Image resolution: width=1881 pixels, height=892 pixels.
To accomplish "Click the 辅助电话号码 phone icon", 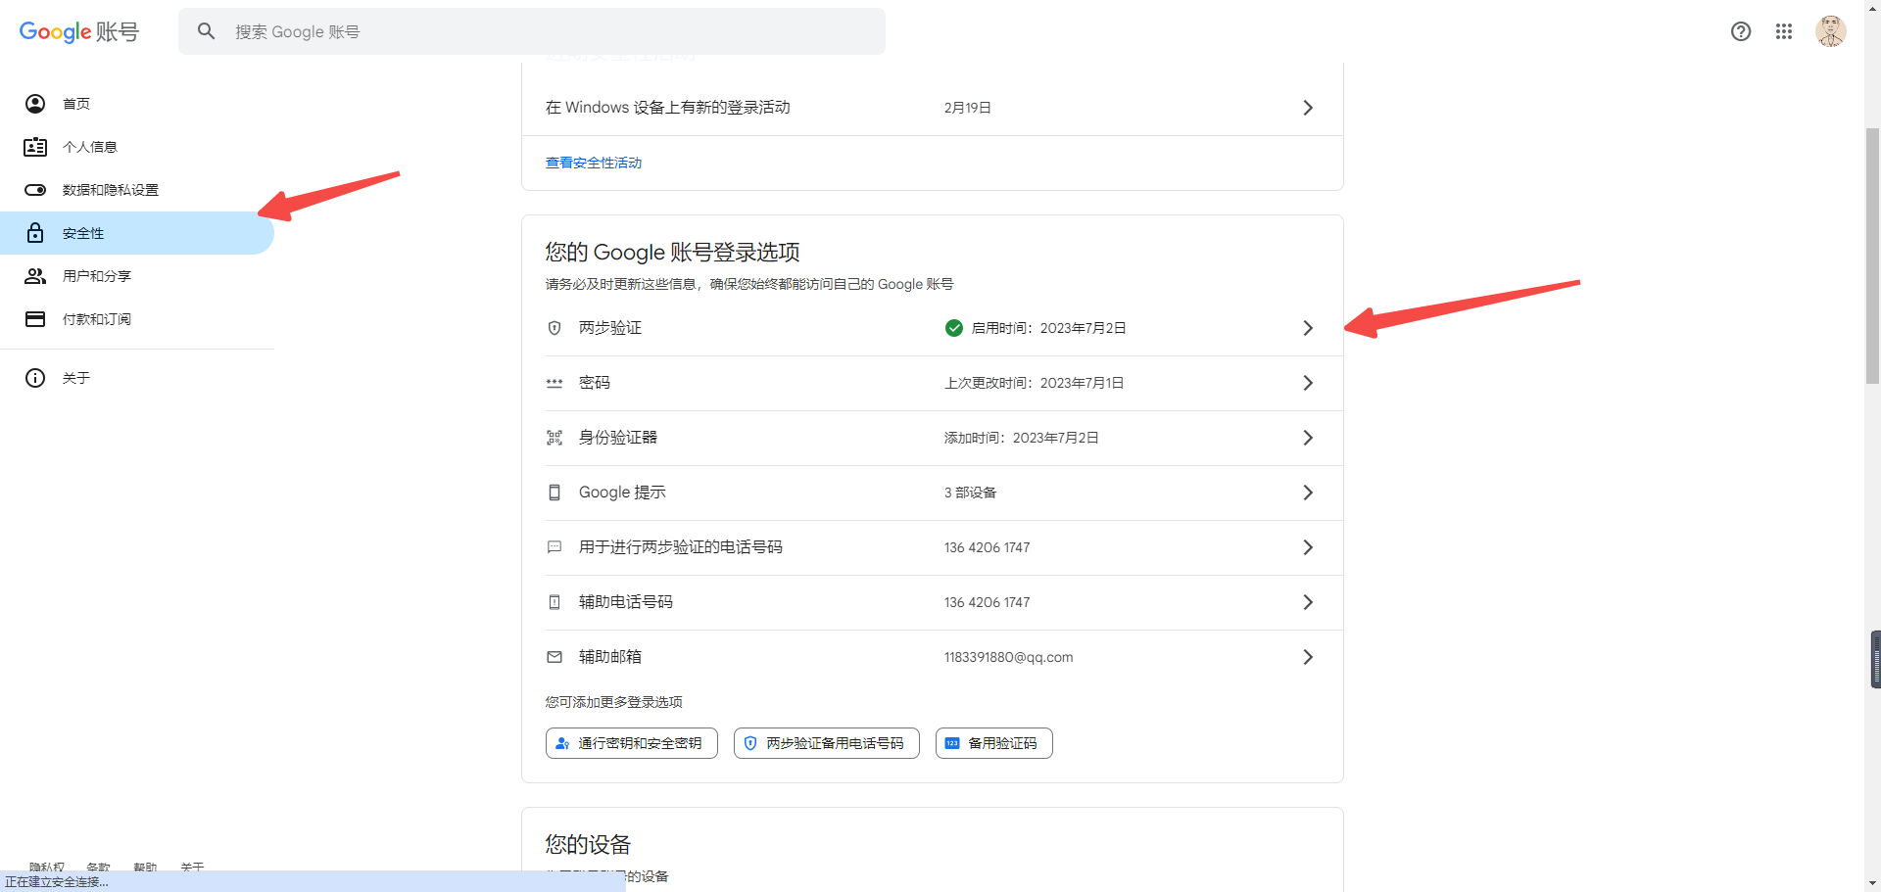I will tap(555, 602).
